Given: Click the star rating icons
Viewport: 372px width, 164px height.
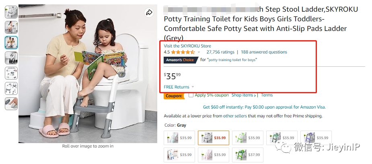Looking at the screenshot, I should (183, 52).
